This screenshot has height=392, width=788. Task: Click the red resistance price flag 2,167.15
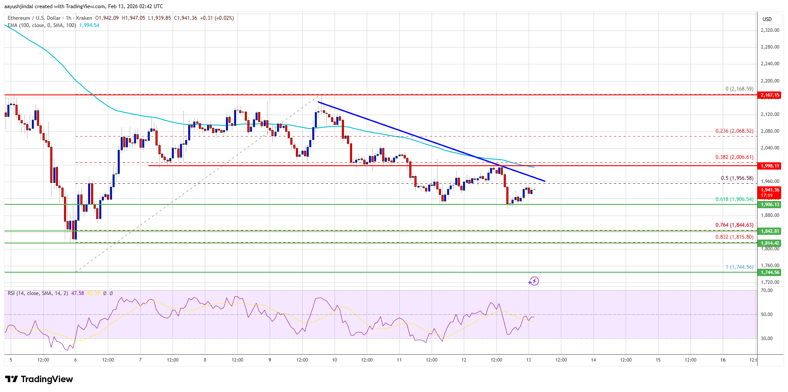click(x=770, y=96)
